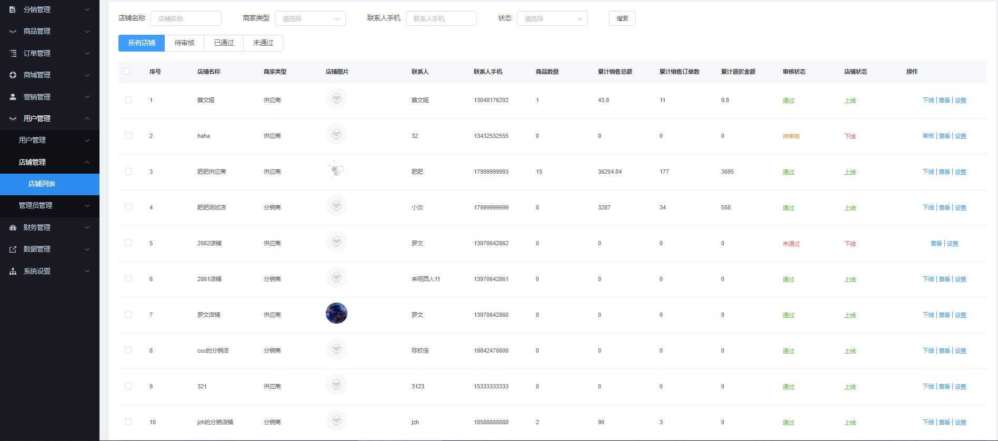Open the 商家类型 dropdown filter
998x441 pixels.
pyautogui.click(x=310, y=18)
